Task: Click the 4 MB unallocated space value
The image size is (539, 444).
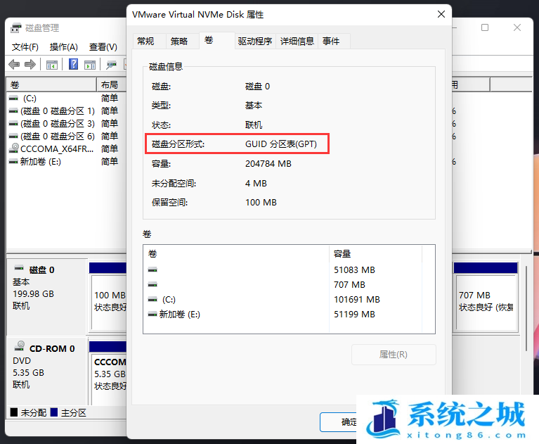Action: 256,184
